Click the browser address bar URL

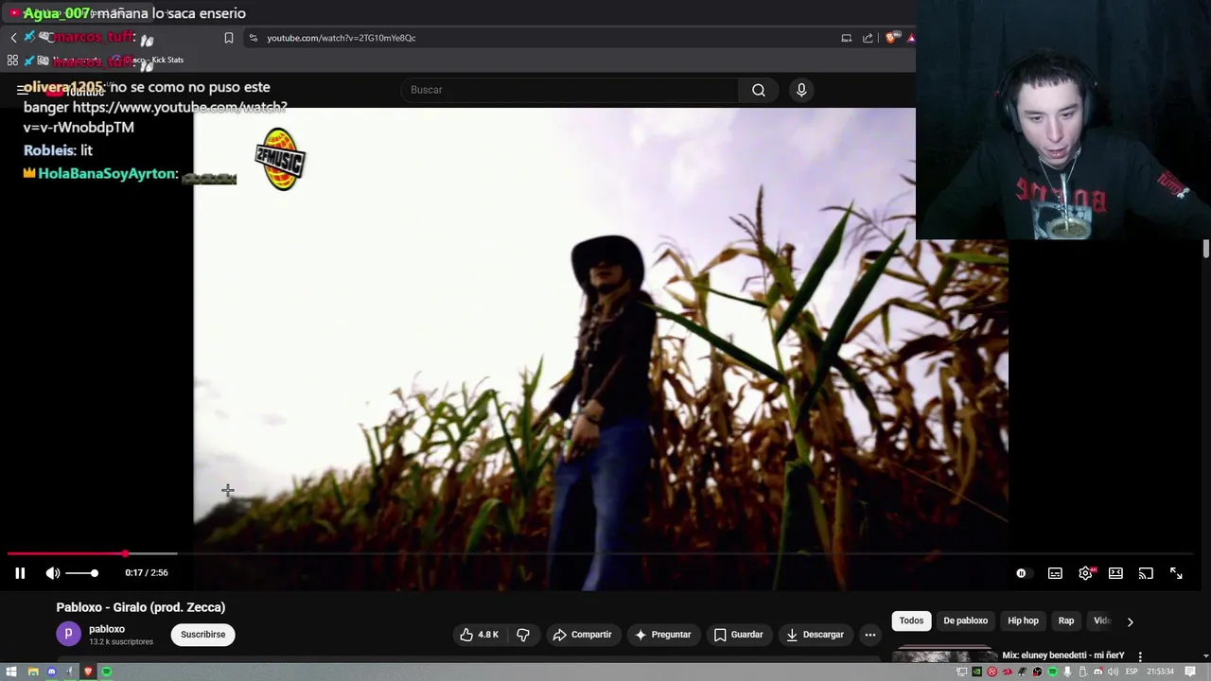[342, 38]
